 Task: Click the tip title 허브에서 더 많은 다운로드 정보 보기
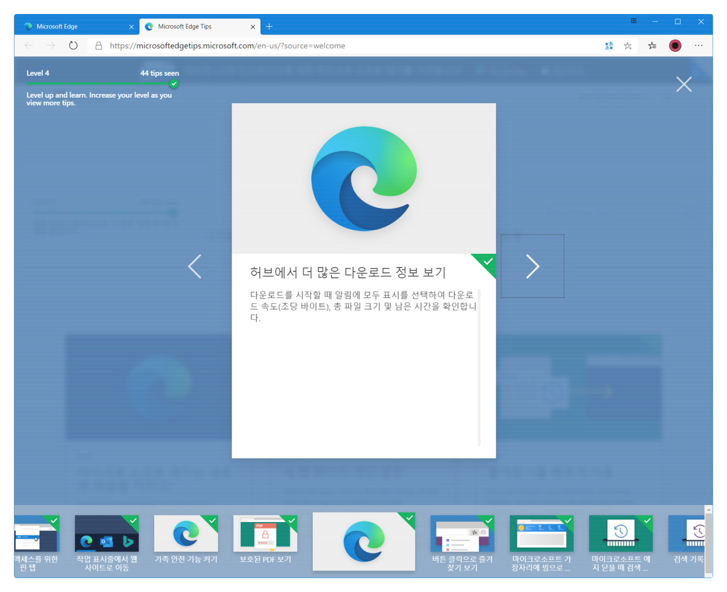(348, 272)
